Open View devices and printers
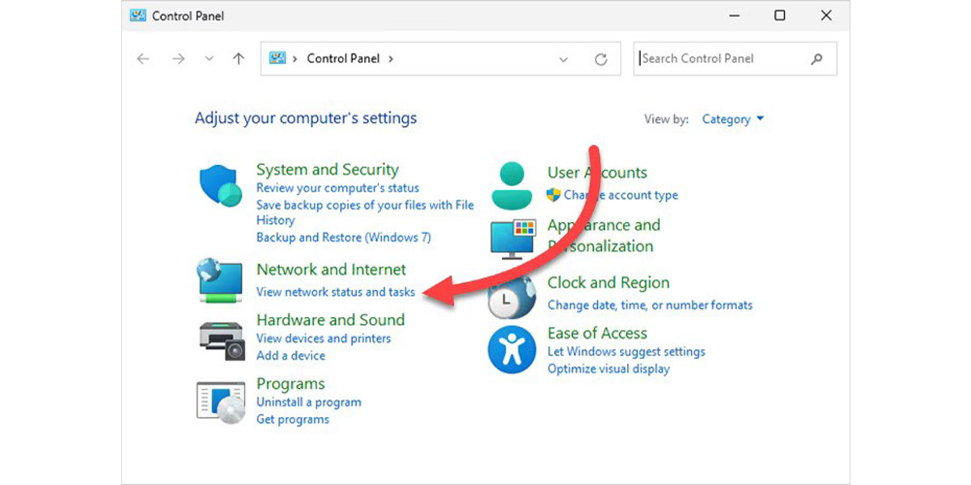971x485 pixels. tap(324, 339)
